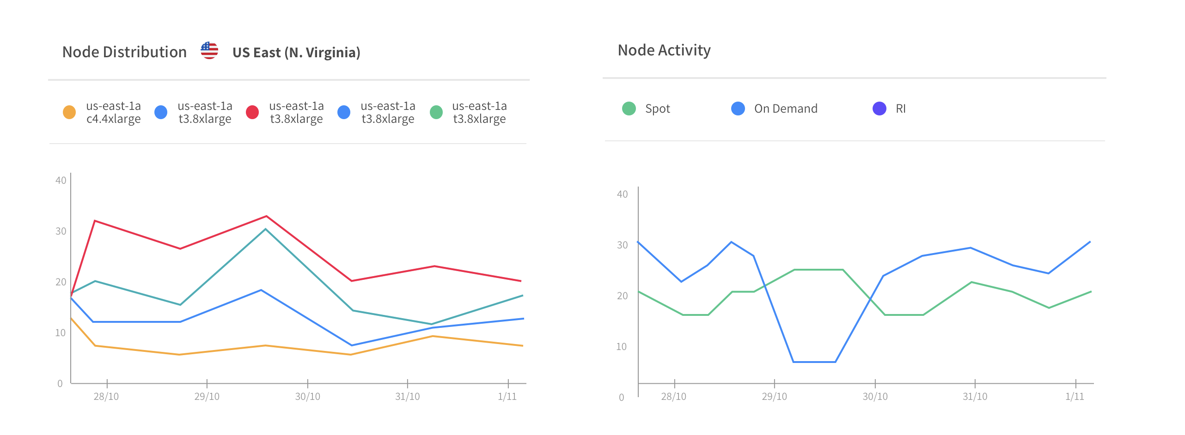Click the us-east-1a c4.4xlarge legend label
Viewport: 1185px width, 435px height.
pos(113,112)
